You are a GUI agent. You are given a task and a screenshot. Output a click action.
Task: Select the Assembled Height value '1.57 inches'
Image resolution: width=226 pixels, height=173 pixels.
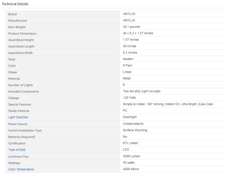point(131,40)
